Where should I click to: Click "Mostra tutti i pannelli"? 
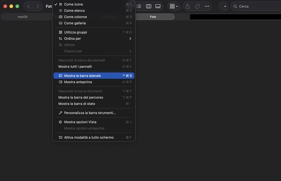(x=94, y=66)
